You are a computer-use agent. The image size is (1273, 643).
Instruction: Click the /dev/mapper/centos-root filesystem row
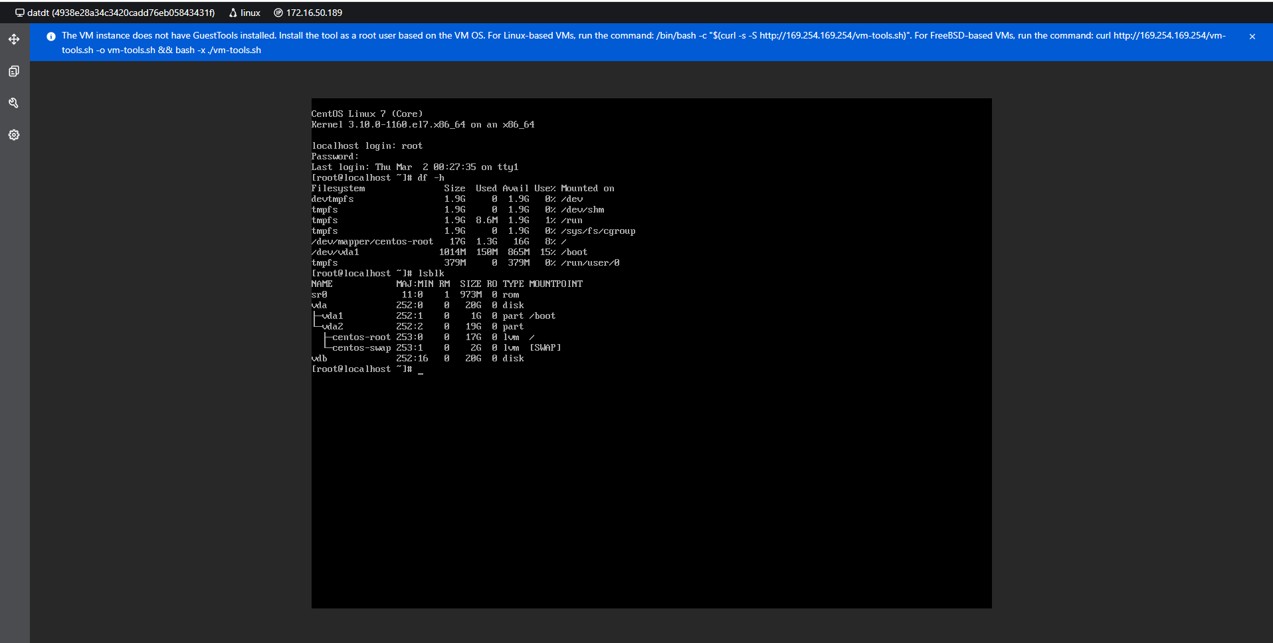[372, 242]
